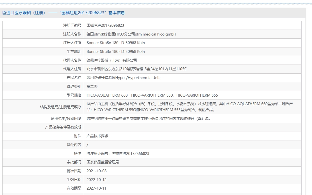This screenshot has height=195, width=312.
Task: Click the 生产地址 label
Action: (x=74, y=52)
